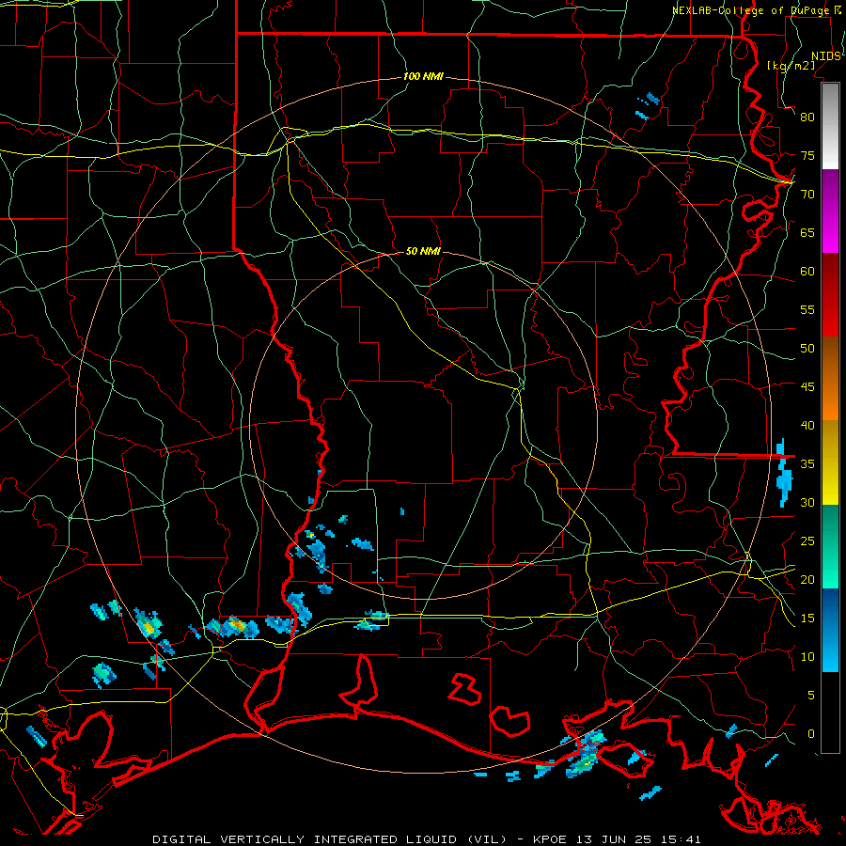Click the 100 NMI range ring label

(x=423, y=77)
